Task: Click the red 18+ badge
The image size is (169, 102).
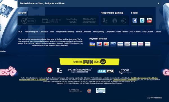Action: pos(50,70)
